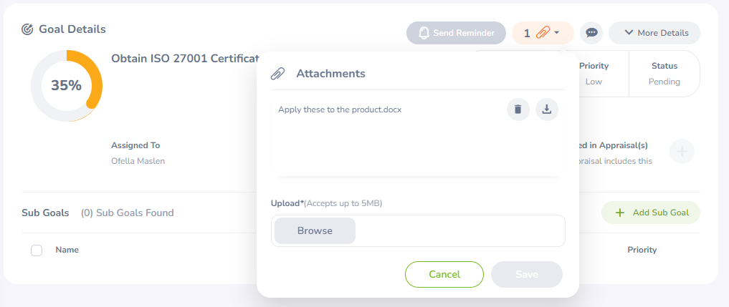Click the paperclip attachment count icon
Screen dimensions: 729x307
coord(543,33)
